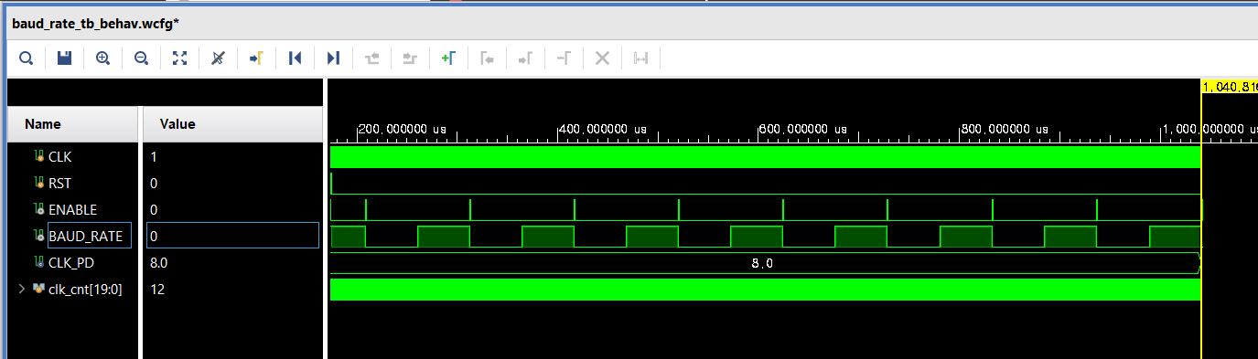Viewport: 1258px width, 359px height.
Task: Select the BAUD_RATE signal name
Action: click(x=84, y=237)
